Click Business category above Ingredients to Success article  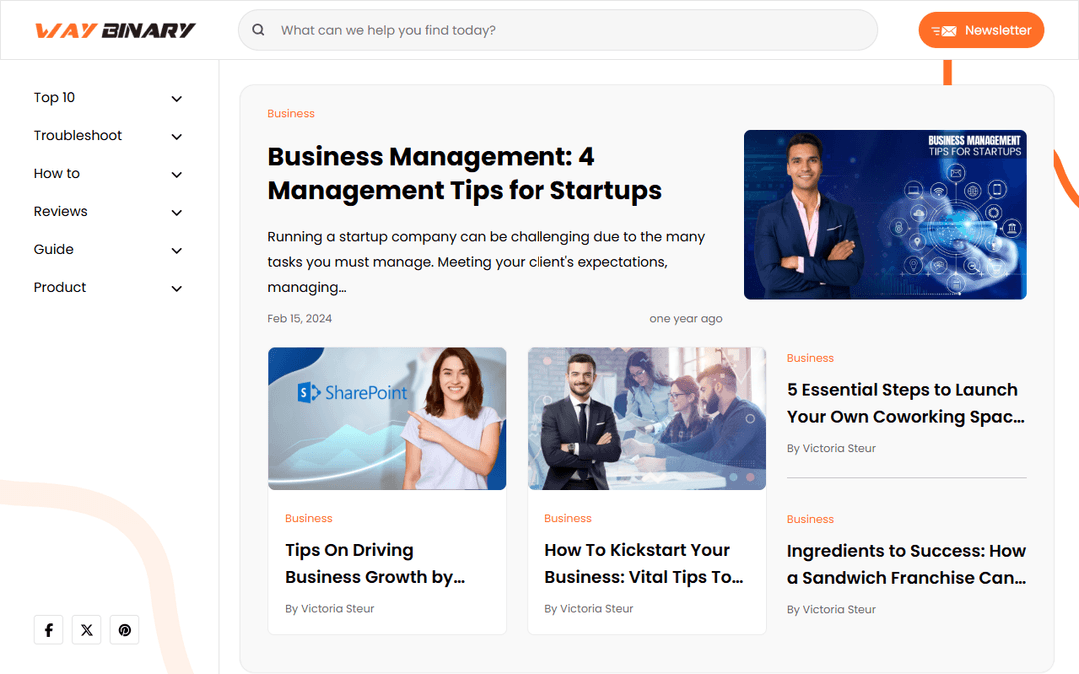coord(810,519)
